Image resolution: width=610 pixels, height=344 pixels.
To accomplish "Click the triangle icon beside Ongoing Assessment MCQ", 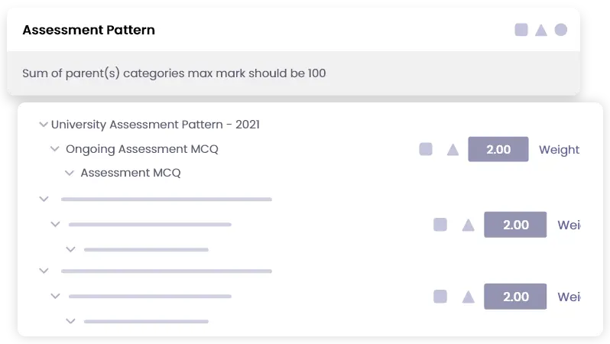I will tap(453, 149).
